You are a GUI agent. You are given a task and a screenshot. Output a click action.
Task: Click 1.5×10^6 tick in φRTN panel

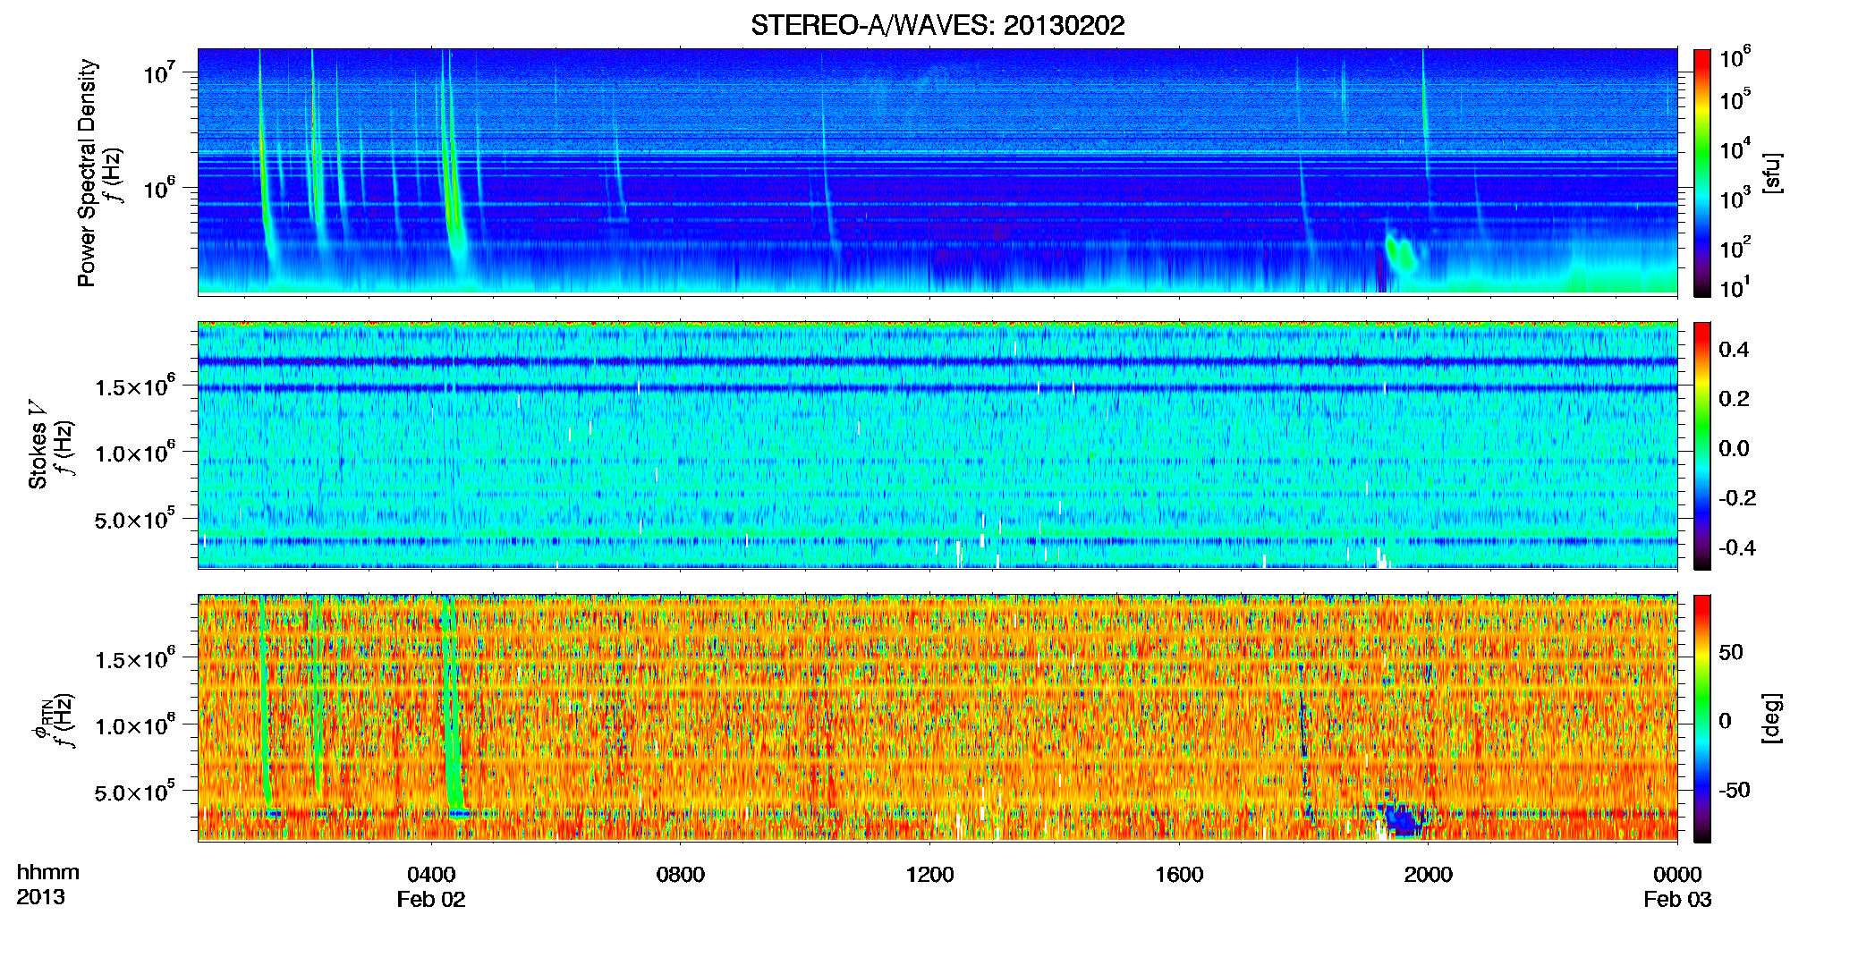click(x=134, y=658)
